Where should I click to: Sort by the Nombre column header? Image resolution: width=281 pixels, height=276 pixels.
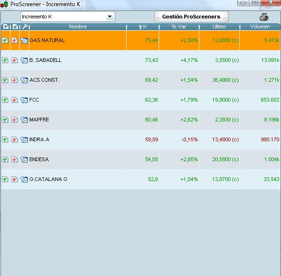coord(78,27)
